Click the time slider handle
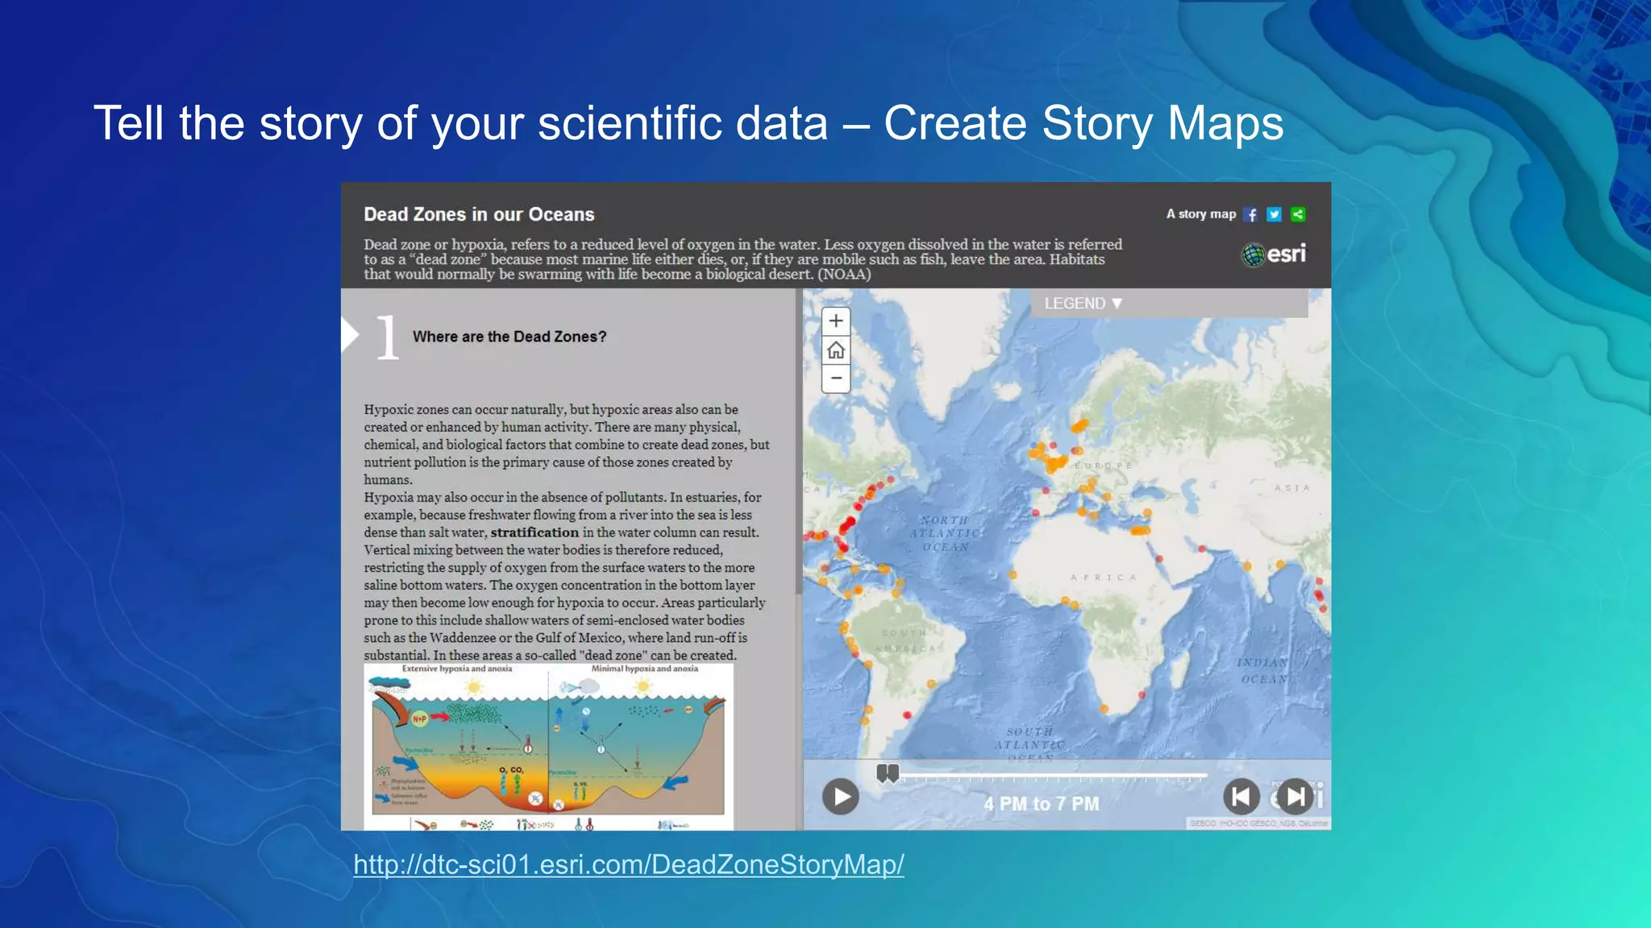Viewport: 1651px width, 928px height. point(888,773)
